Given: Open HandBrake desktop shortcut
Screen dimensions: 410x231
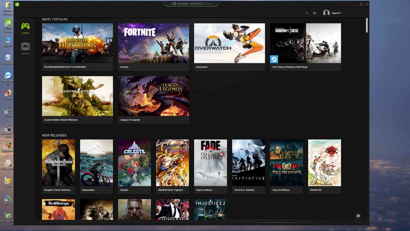Looking at the screenshot, I should coord(8,147).
